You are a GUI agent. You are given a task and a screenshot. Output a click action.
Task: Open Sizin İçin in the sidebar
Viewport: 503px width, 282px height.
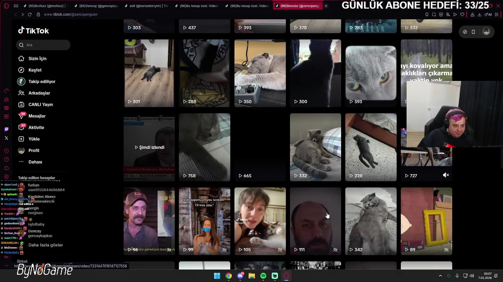coord(37,58)
